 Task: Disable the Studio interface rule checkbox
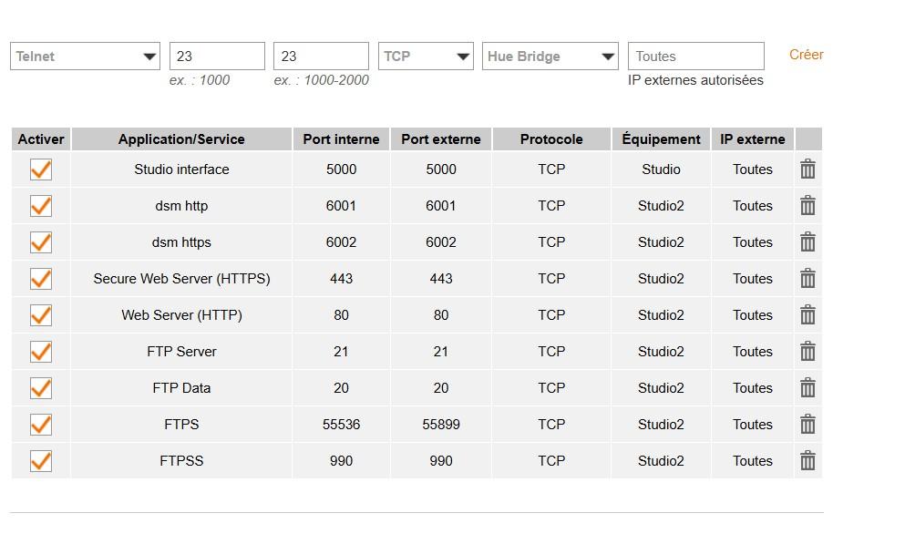tap(41, 169)
